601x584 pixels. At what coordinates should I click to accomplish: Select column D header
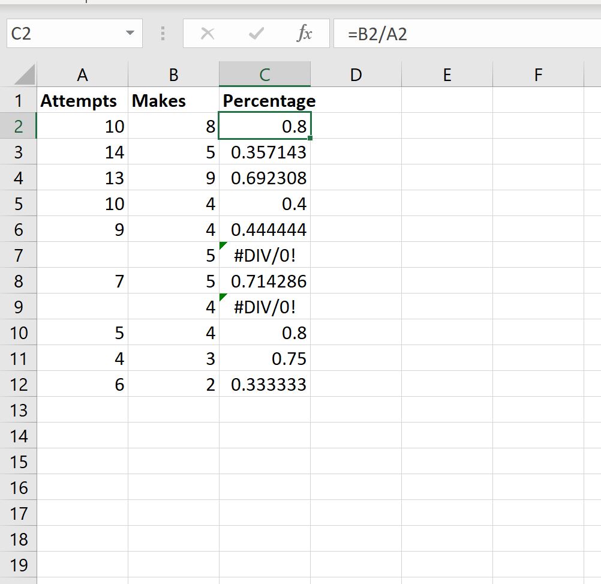(356, 74)
